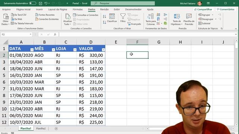The width and height of the screenshot is (239, 134).
Task: Click the vertical scrollbar up arrow
Action: click(236, 41)
